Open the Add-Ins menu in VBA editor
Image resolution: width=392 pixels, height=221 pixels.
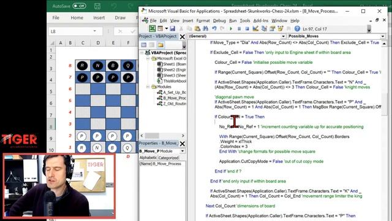[x=261, y=20]
